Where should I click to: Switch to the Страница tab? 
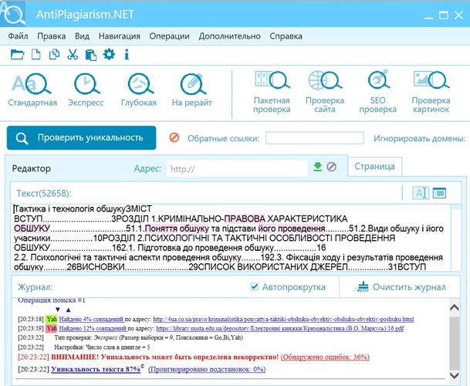point(374,167)
